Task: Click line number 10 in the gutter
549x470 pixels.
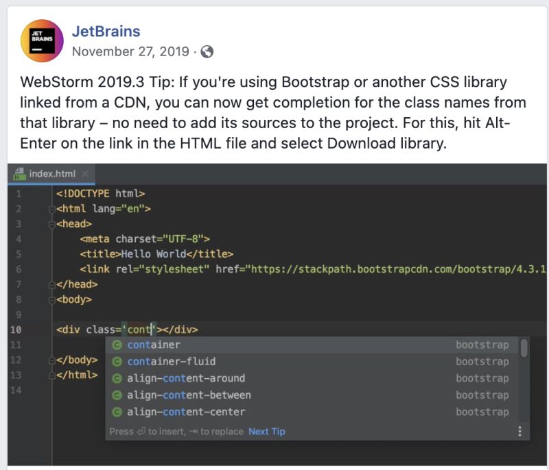Action: click(x=19, y=329)
